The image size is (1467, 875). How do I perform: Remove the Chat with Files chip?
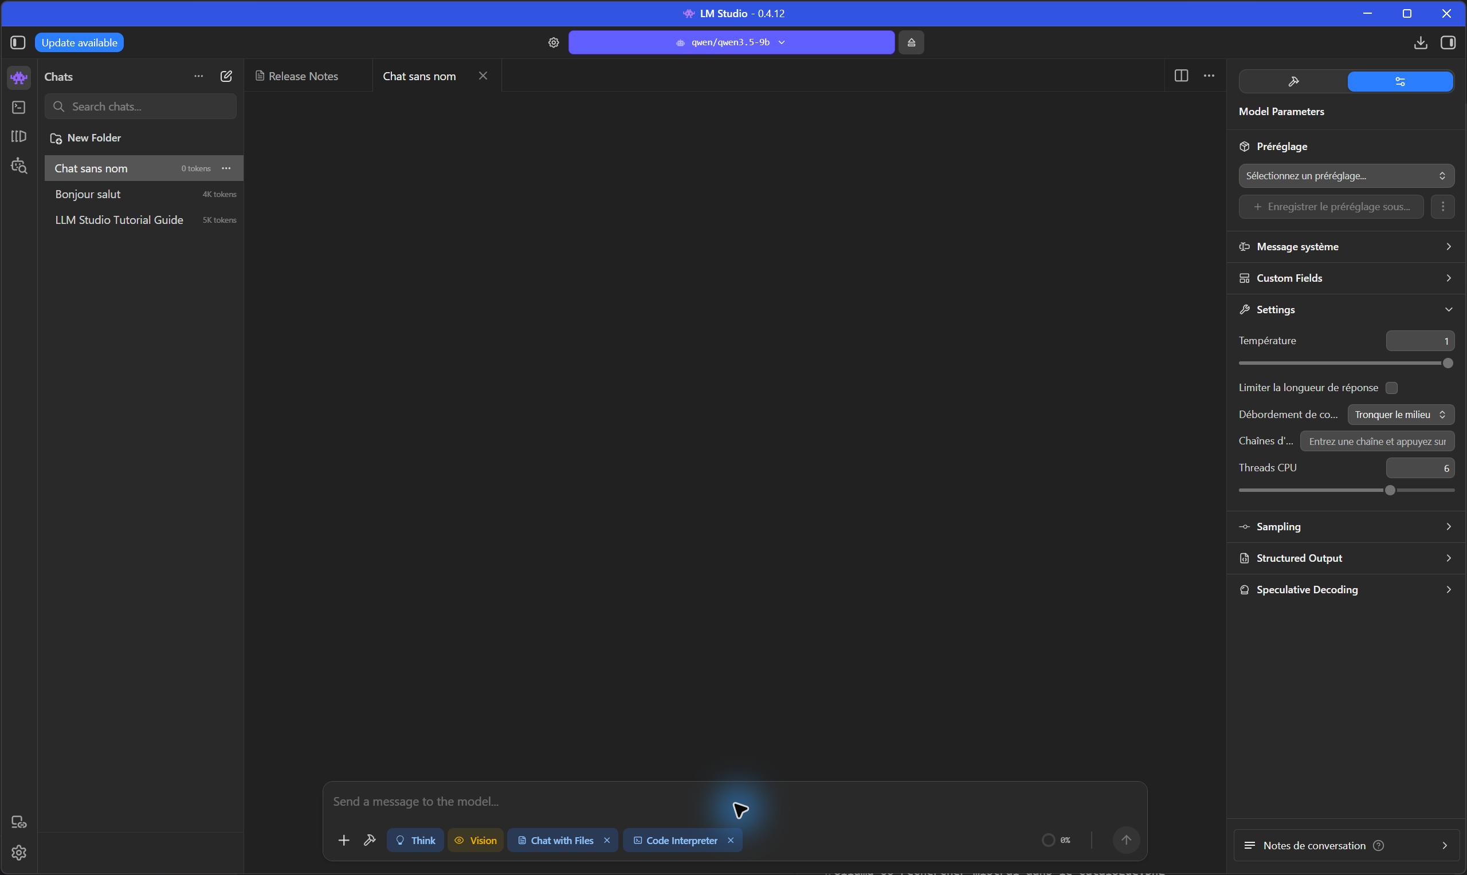click(606, 840)
